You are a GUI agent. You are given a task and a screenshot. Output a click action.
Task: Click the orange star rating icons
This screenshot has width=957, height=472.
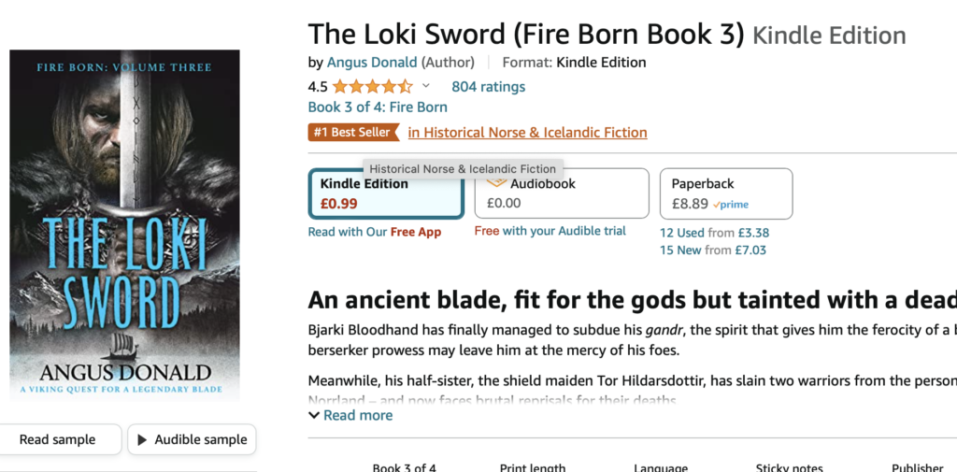372,87
